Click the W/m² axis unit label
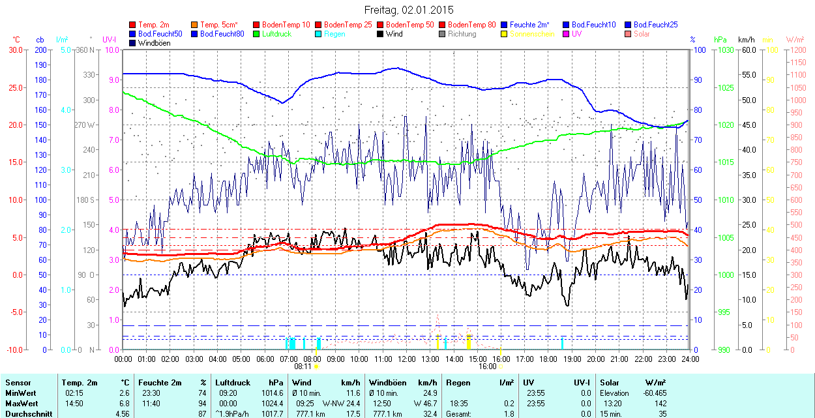The image size is (815, 418). coord(795,40)
